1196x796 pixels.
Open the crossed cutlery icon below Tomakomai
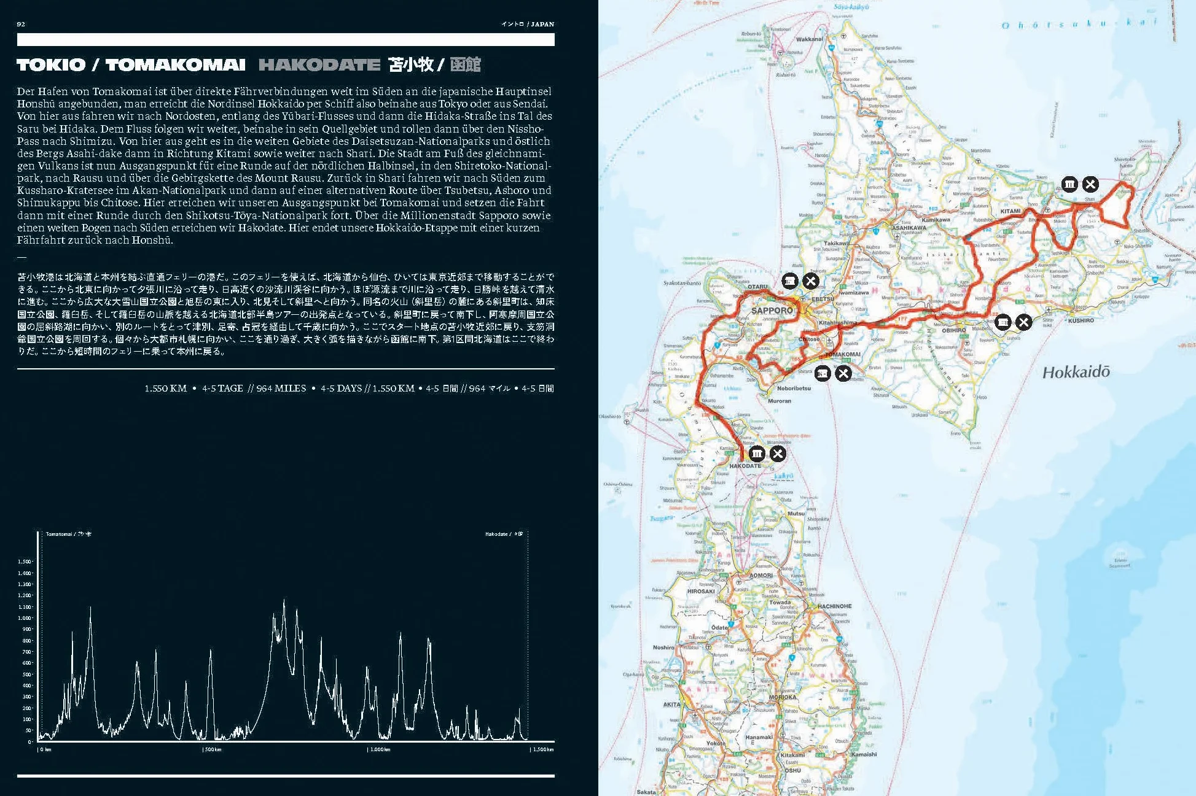coord(843,373)
